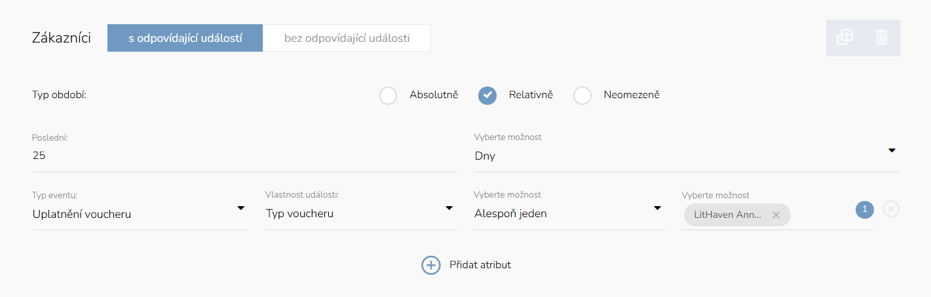Click the blue selected-count badge showing 1
Screen dimensions: 931x297
point(865,209)
